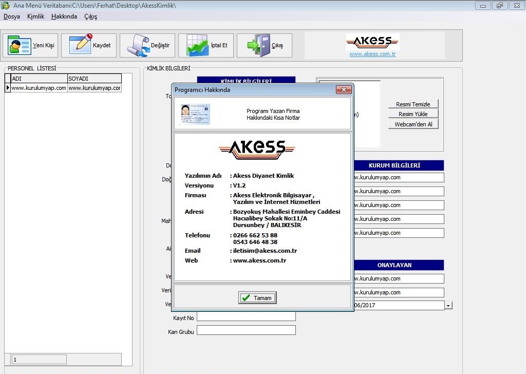Click the İptal Et chart icon
The width and height of the screenshot is (526, 374).
pyautogui.click(x=198, y=45)
